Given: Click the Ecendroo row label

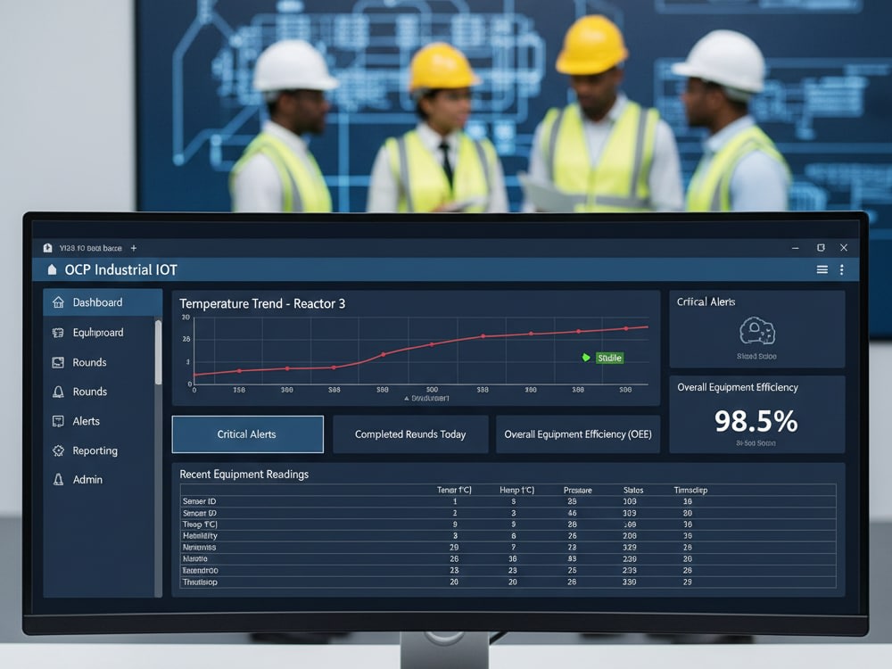Looking at the screenshot, I should pyautogui.click(x=200, y=571).
